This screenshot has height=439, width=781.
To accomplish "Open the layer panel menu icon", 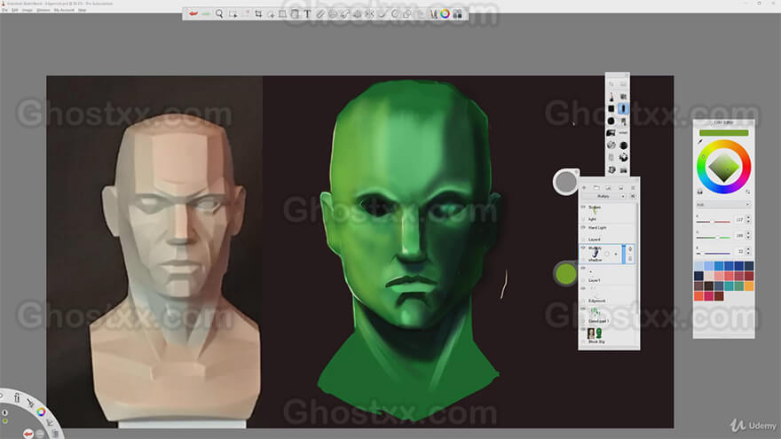I will [x=633, y=188].
